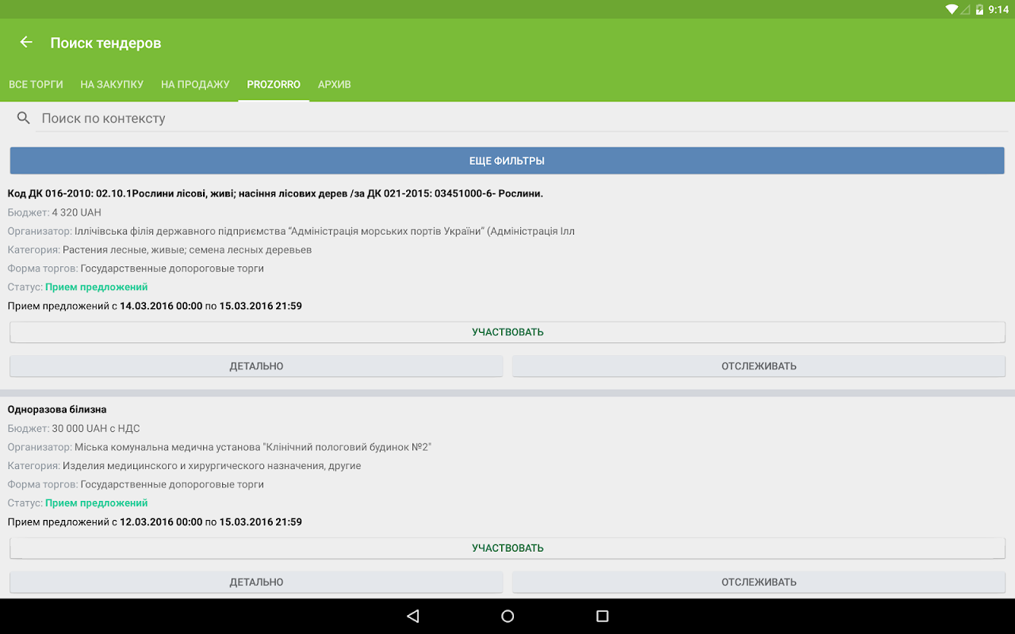Tap budget line 30 000 UAH с НДС
This screenshot has width=1015, height=634.
[x=74, y=429]
